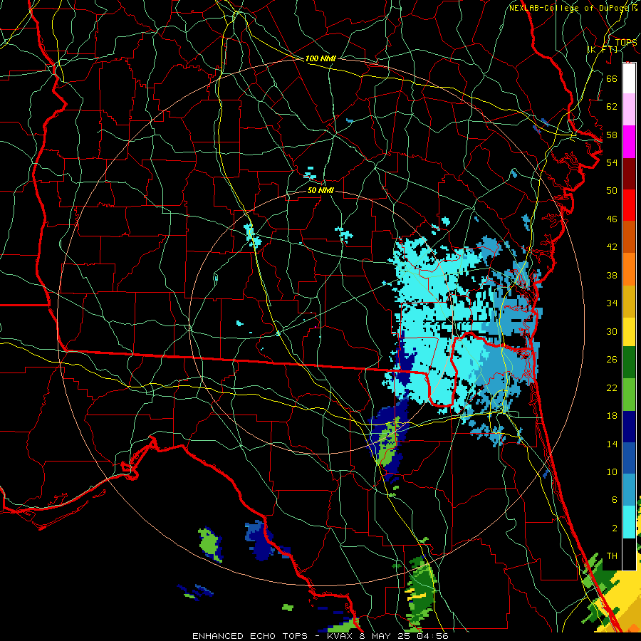641x641 pixels.
Task: Click the legend value '34'
Action: click(x=612, y=303)
